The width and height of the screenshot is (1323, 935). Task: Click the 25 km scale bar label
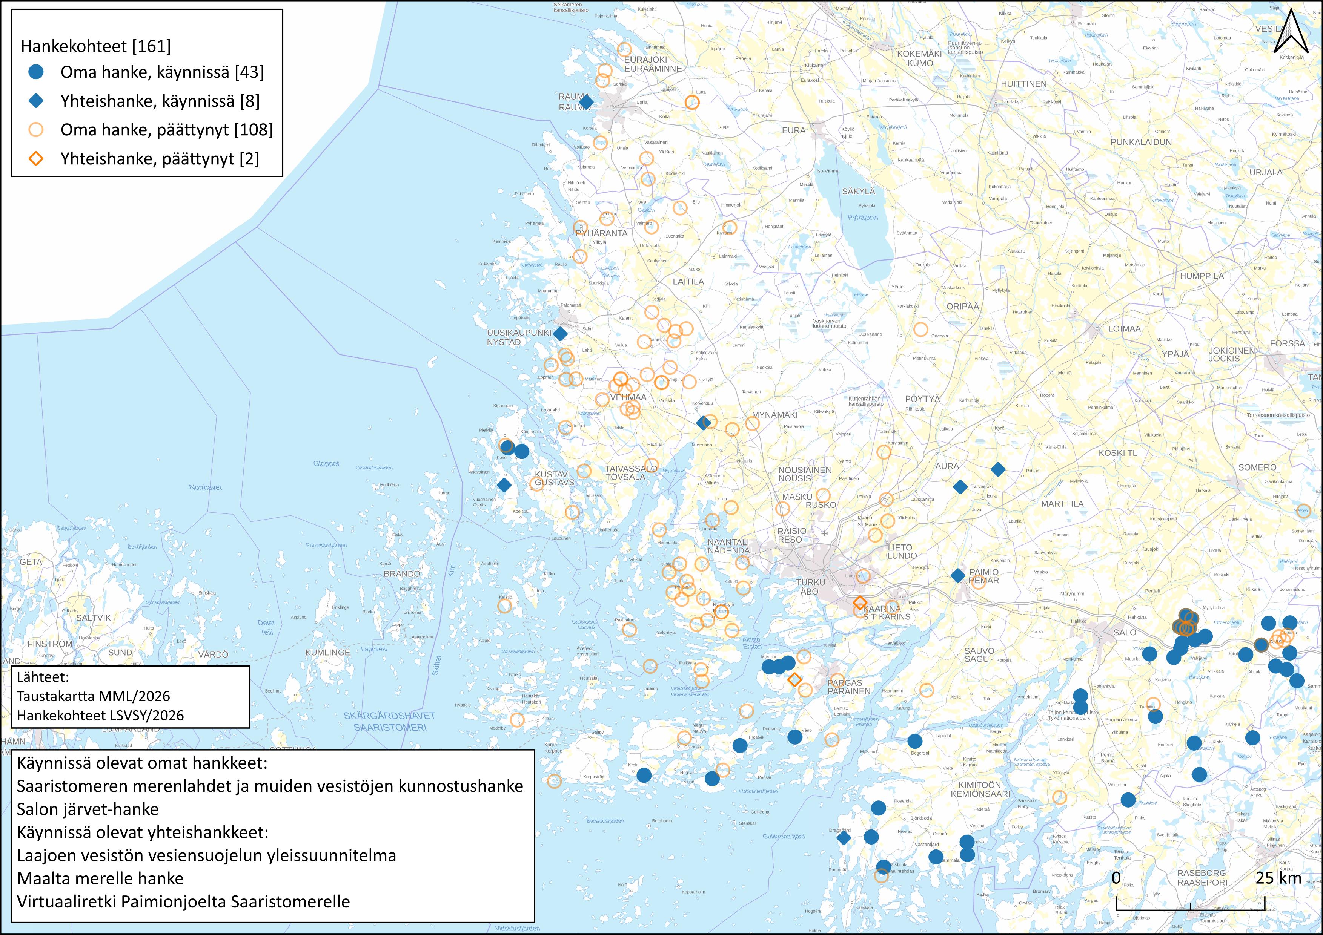[x=1278, y=877]
